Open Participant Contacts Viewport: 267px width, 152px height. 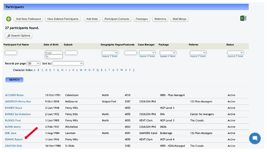[x=117, y=19]
